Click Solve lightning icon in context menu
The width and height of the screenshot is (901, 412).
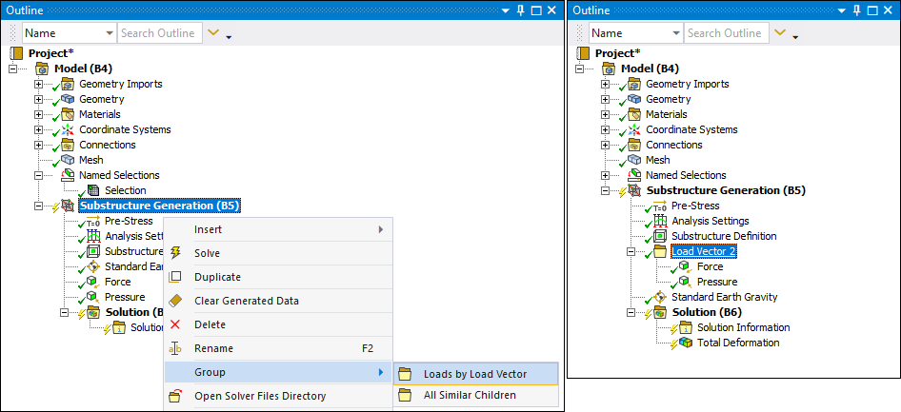tap(176, 253)
